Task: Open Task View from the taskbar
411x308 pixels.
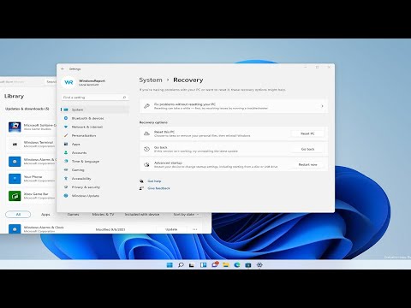Action: 192,265
